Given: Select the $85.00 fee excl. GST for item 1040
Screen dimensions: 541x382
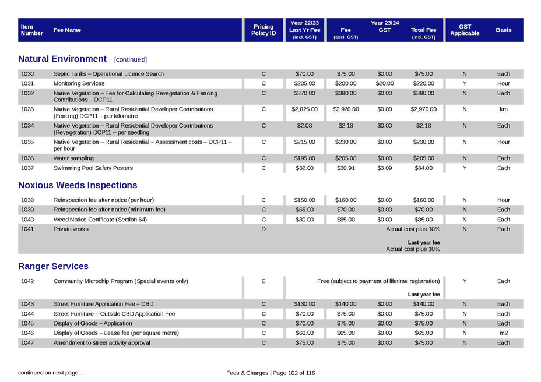Looking at the screenshot, I should pyautogui.click(x=346, y=220).
